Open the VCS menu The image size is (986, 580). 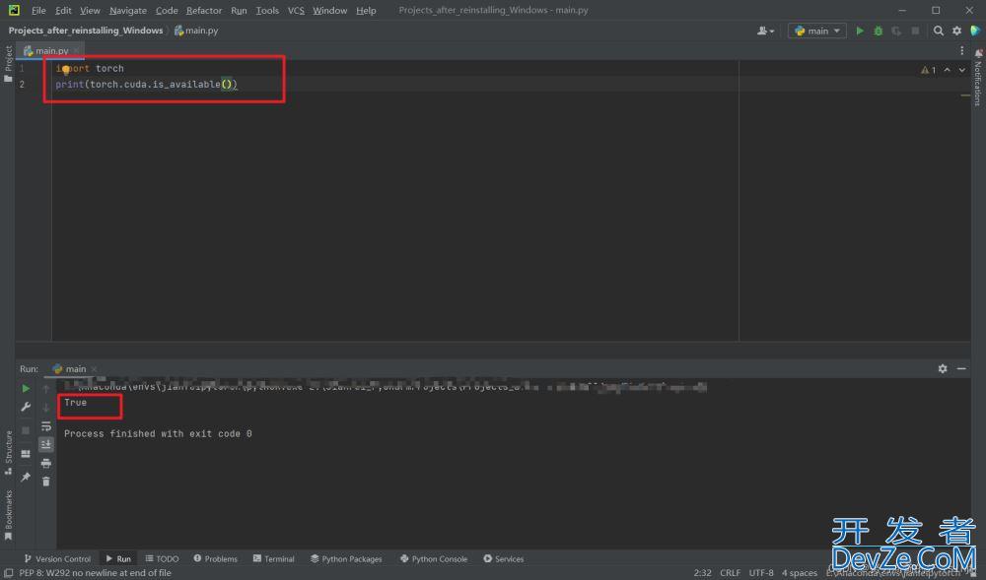(296, 10)
